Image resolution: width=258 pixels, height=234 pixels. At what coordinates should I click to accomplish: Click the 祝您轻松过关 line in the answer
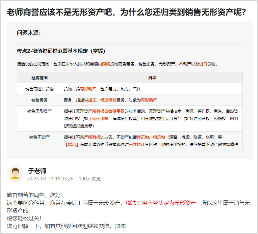click(24, 218)
